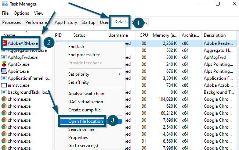Click the 'AggregatorH...' description cell
This screenshot has height=150, width=239.
218,50
